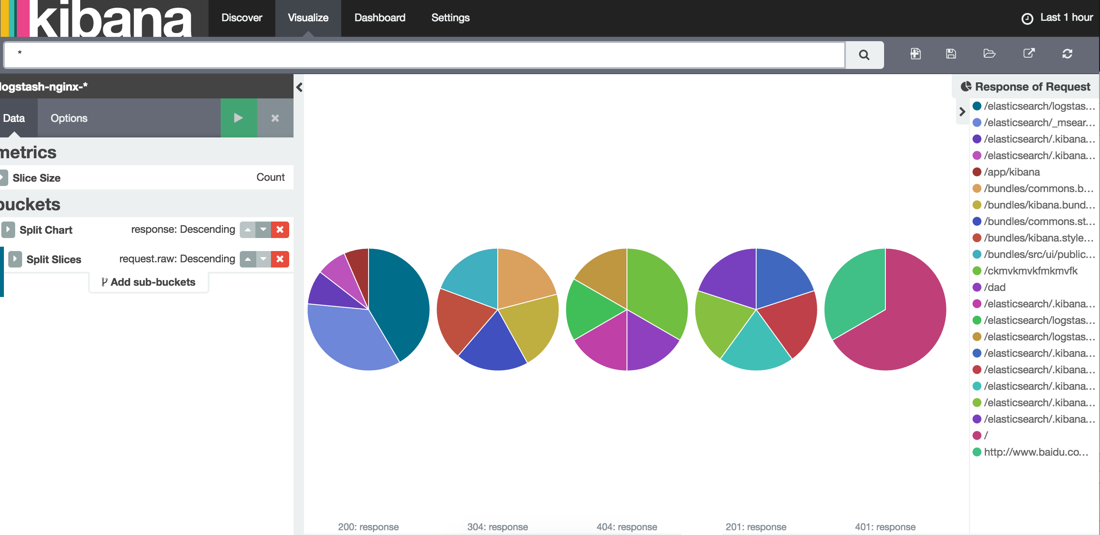This screenshot has width=1100, height=535.
Task: Apply changes with the green play button
Action: [x=238, y=118]
